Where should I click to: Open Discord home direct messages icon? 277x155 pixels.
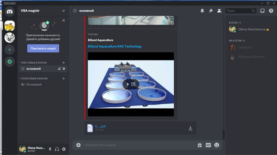pos(9,12)
